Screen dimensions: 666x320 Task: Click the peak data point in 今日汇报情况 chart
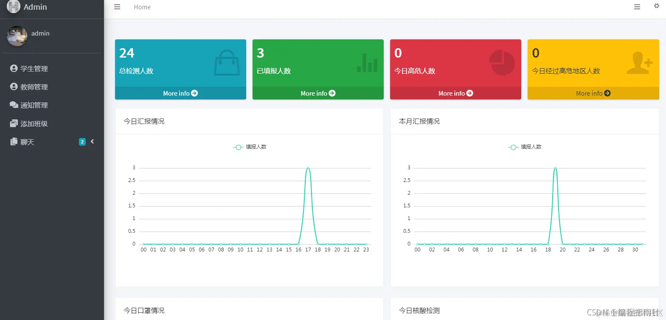[308, 168]
